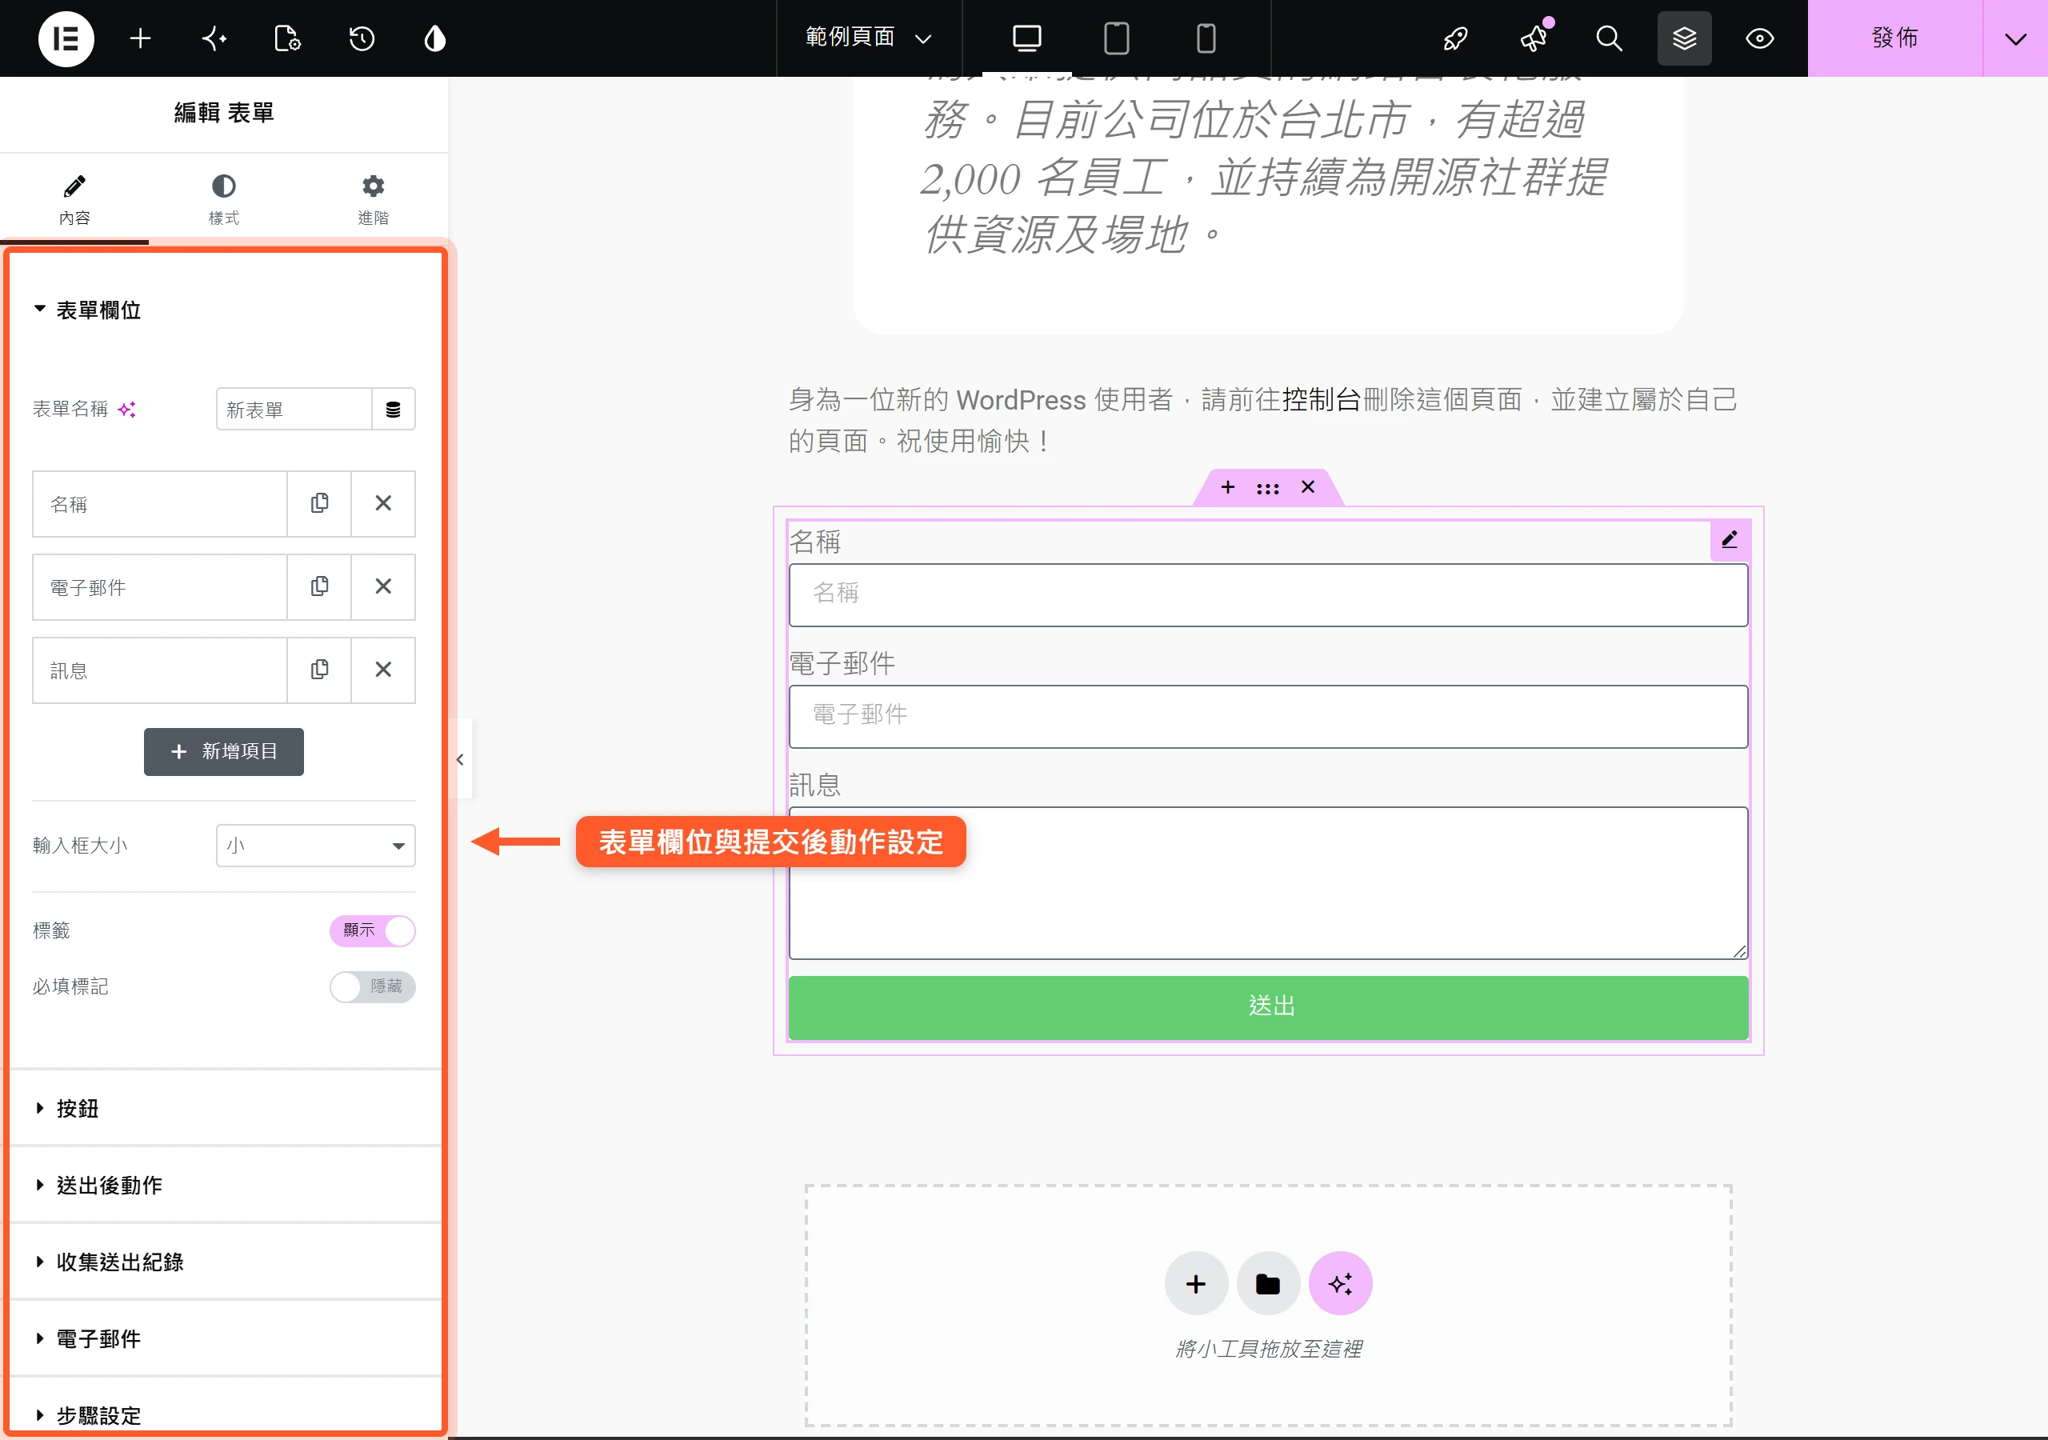2048x1440 pixels.
Task: Follow the 控制台 link in paragraph
Action: (x=1320, y=400)
